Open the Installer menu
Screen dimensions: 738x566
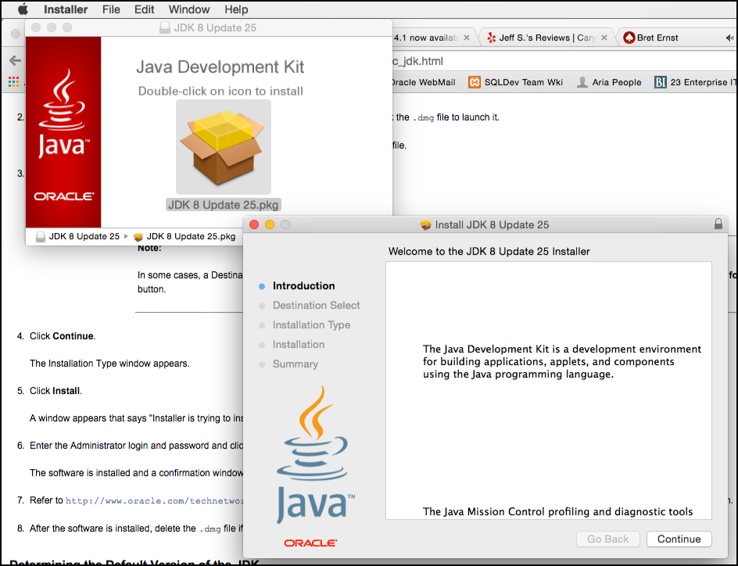click(65, 9)
